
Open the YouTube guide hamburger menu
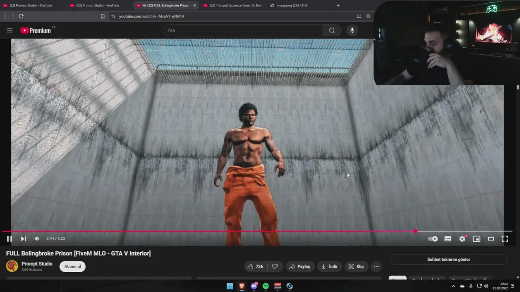[10, 30]
